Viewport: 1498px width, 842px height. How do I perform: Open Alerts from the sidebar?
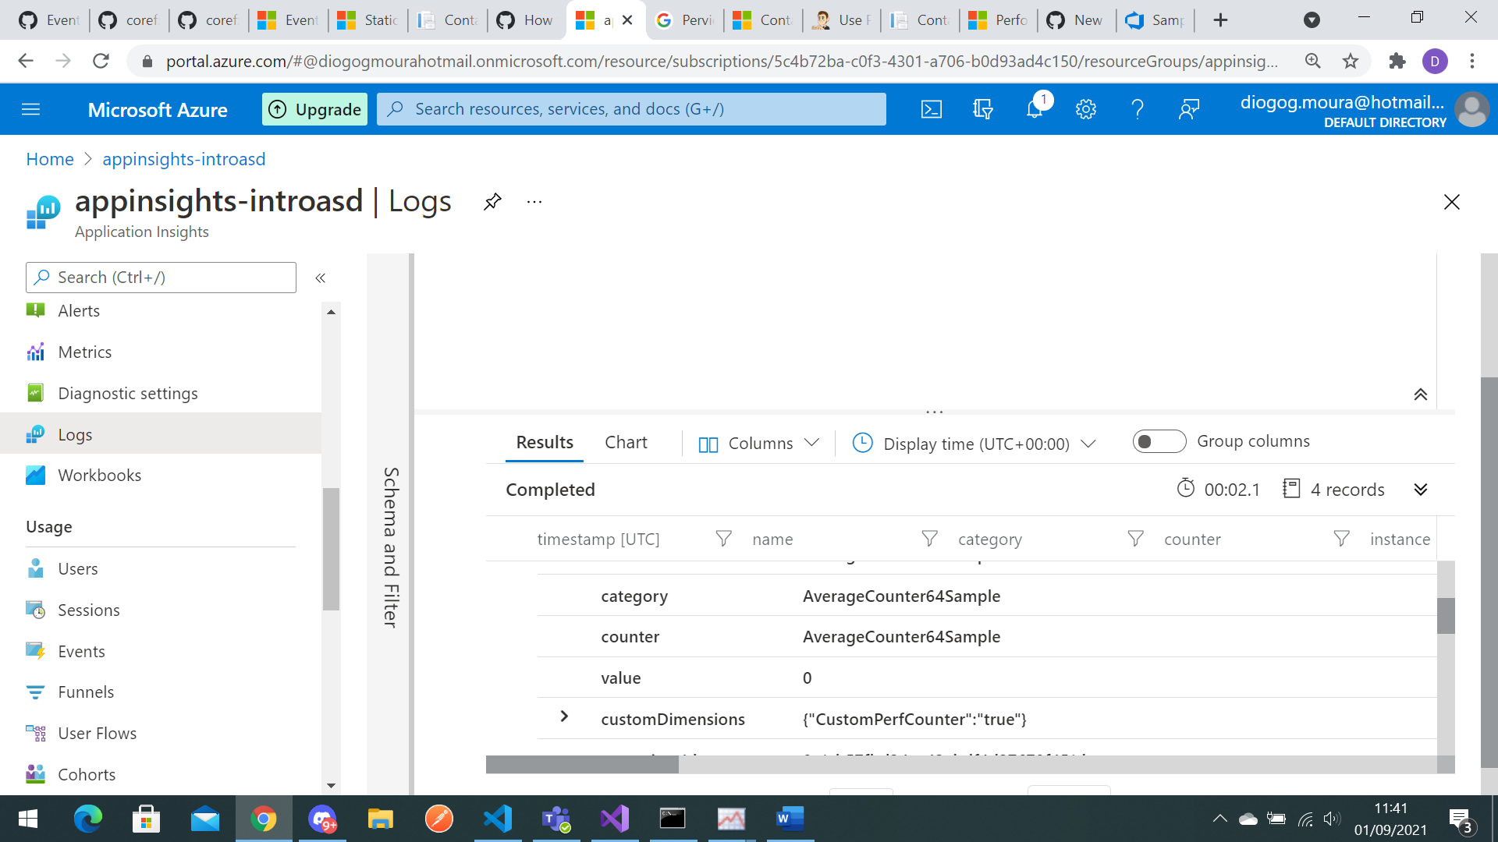coord(80,310)
